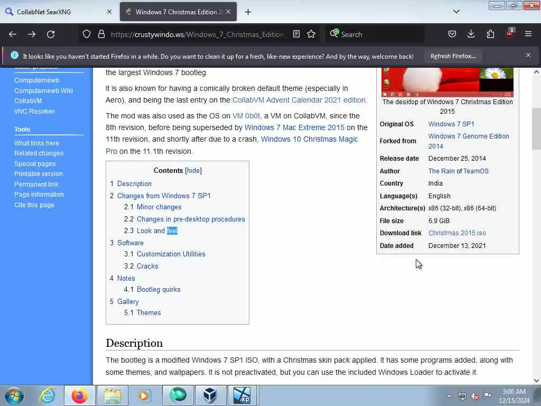Click Cite this page sidebar link
541x406 pixels.
click(x=34, y=205)
